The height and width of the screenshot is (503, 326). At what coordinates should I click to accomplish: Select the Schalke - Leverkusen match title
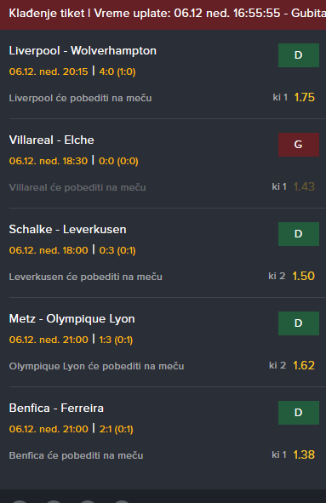point(68,229)
